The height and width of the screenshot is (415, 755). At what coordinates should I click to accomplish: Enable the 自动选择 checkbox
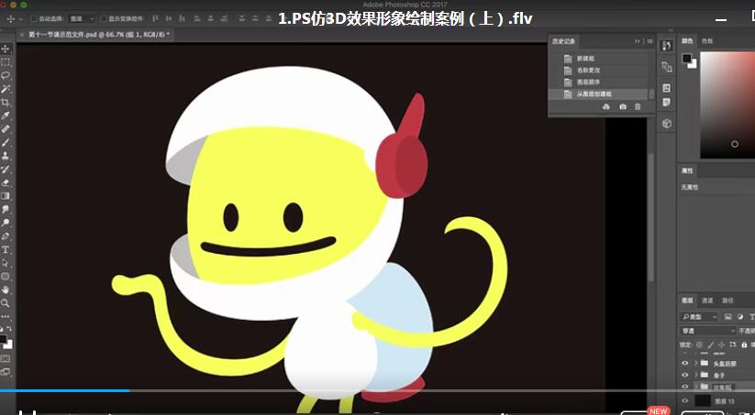tap(34, 18)
